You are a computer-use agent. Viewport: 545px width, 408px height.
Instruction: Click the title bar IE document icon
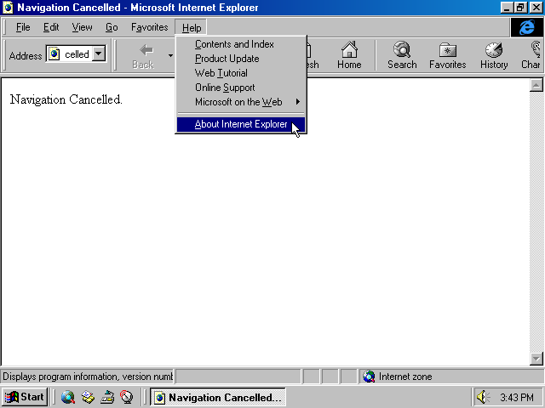point(8,8)
